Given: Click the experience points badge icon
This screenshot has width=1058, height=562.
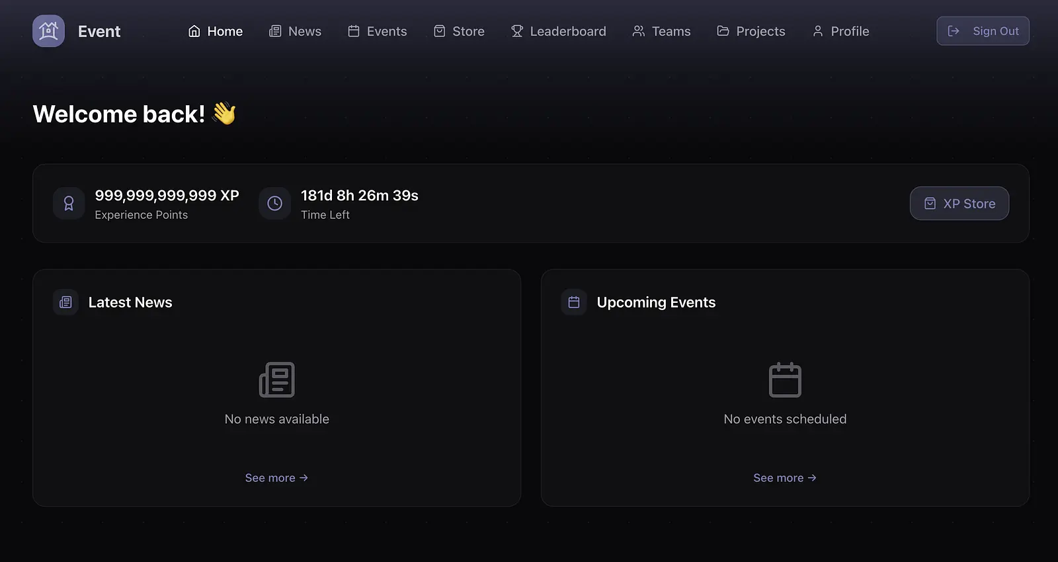Looking at the screenshot, I should click(x=69, y=204).
